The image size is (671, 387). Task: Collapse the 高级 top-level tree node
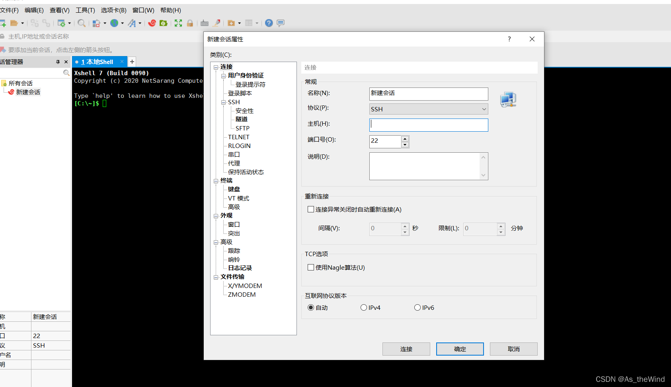(216, 242)
